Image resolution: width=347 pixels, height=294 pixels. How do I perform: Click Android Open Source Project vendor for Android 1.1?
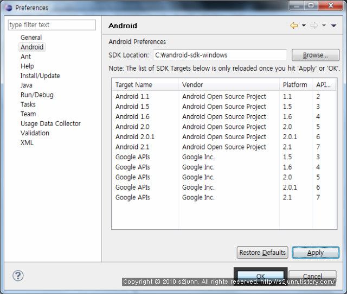[x=224, y=97]
